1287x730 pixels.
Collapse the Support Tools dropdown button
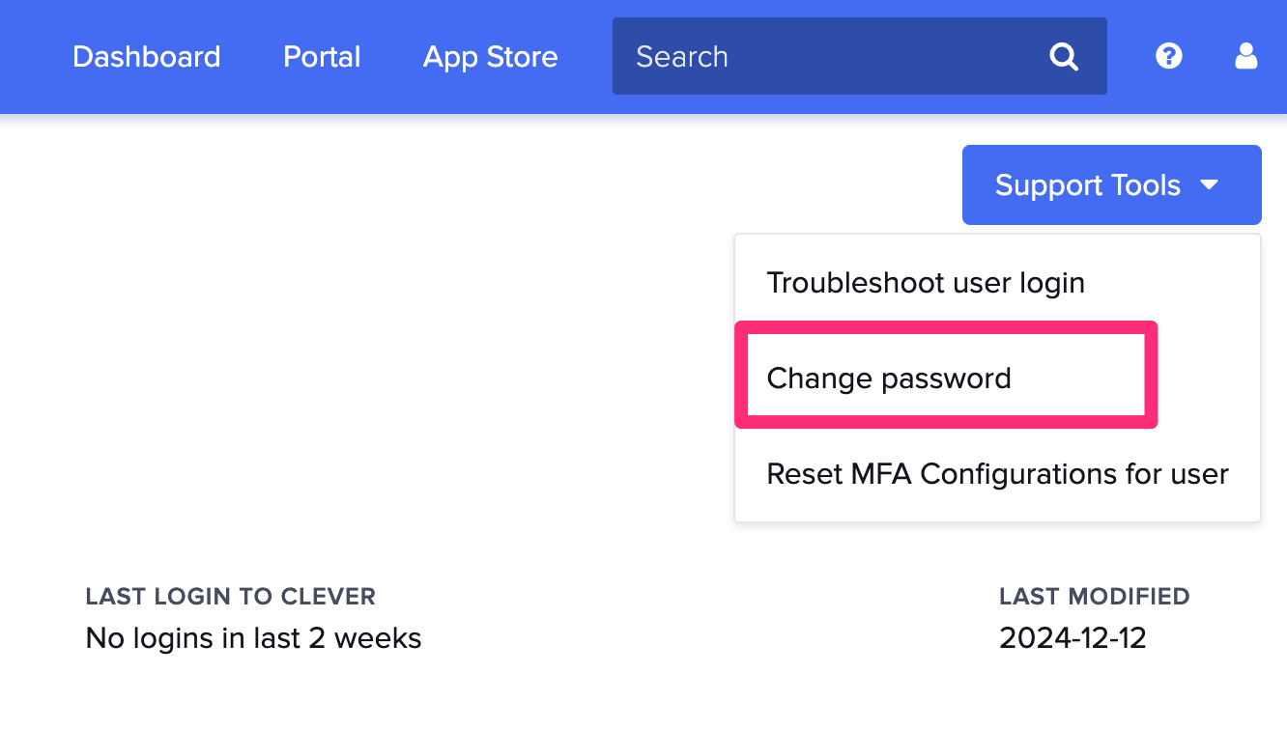click(x=1087, y=184)
